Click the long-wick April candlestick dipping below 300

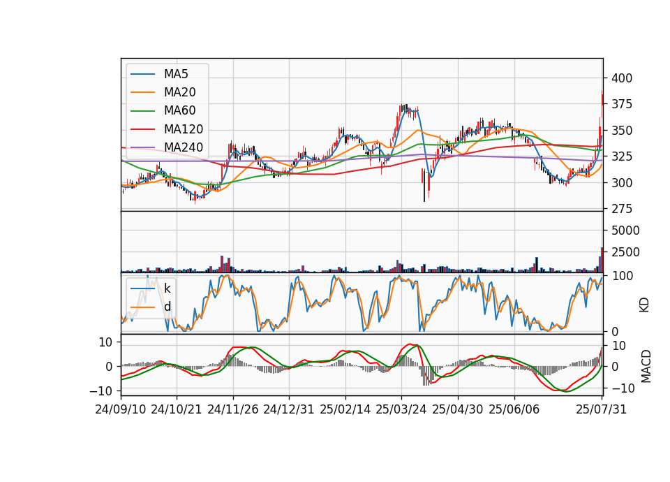[x=424, y=184]
